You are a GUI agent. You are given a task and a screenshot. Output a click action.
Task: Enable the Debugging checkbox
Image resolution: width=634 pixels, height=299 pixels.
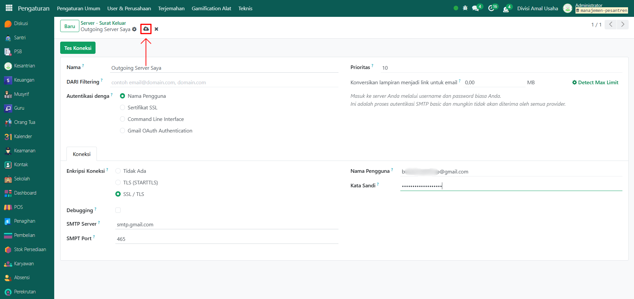(x=118, y=210)
